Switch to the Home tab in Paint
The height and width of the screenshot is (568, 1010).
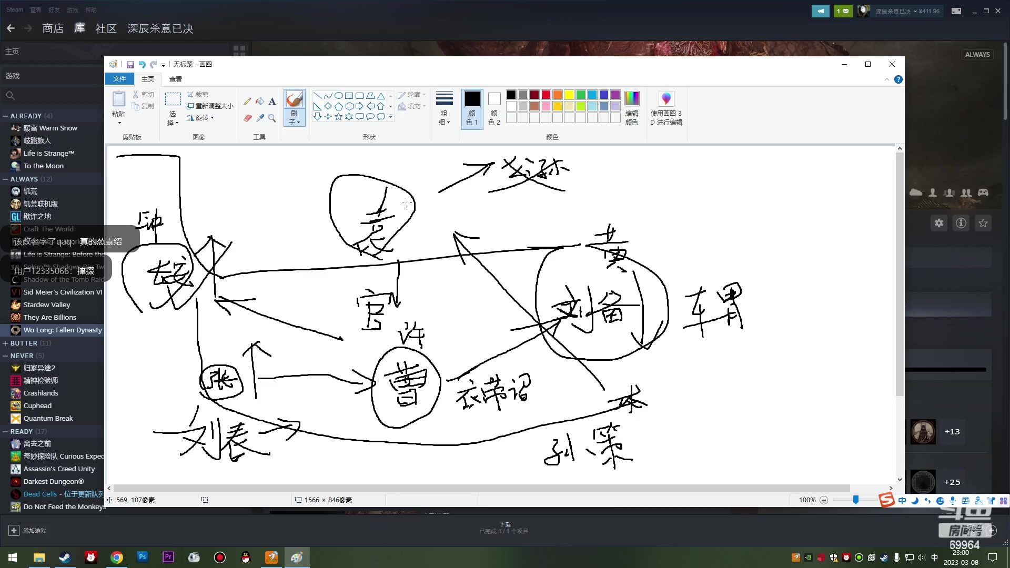tap(148, 79)
